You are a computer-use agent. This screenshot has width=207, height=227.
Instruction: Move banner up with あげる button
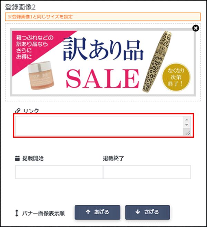click(97, 212)
